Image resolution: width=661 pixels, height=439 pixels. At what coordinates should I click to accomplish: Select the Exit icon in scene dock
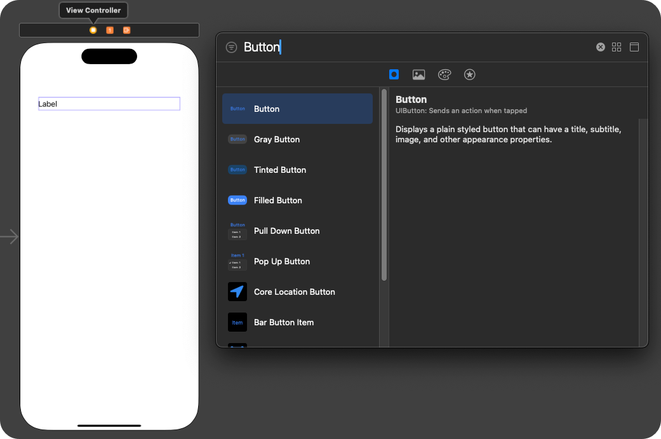(126, 30)
